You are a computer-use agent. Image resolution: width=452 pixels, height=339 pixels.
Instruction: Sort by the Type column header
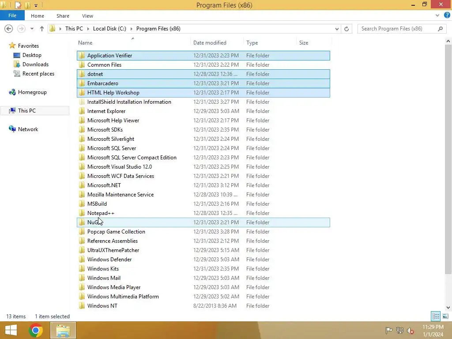252,43
